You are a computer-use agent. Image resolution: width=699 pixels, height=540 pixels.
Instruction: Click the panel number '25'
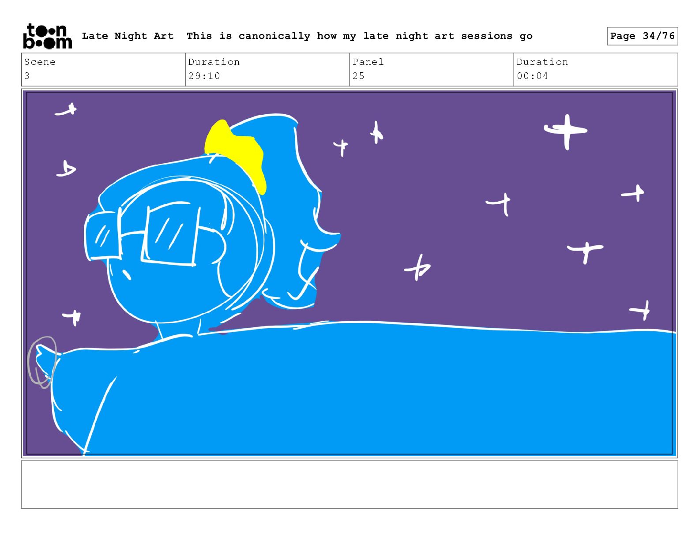pyautogui.click(x=358, y=76)
